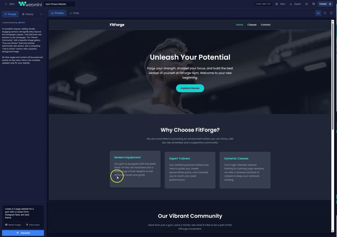
Task: Switch to Preview view
Action: click(57, 13)
